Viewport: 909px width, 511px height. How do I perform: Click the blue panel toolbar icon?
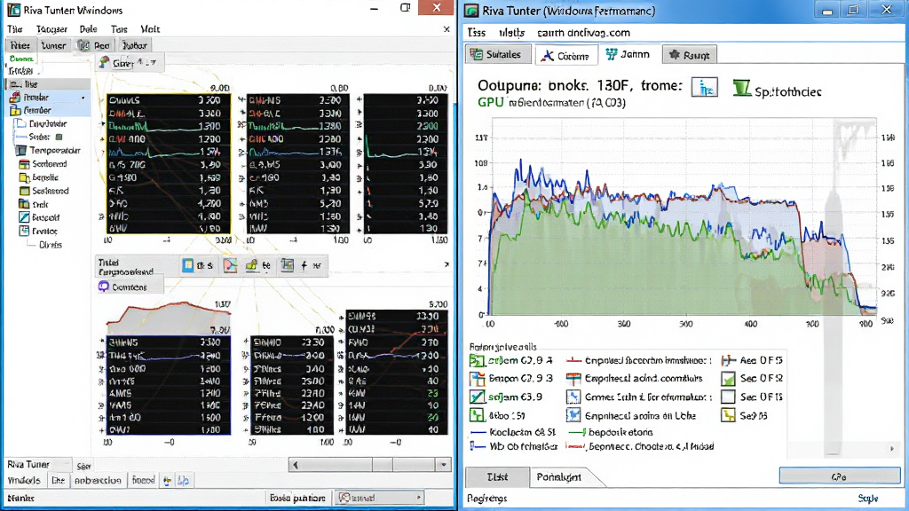coord(188,265)
